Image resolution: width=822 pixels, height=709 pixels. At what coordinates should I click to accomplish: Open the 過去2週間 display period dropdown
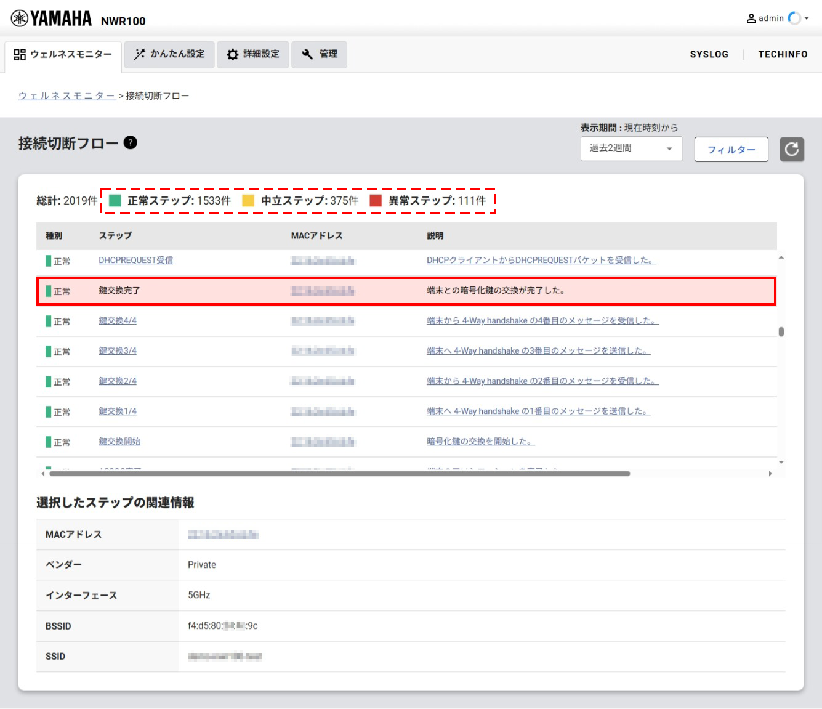pyautogui.click(x=631, y=148)
